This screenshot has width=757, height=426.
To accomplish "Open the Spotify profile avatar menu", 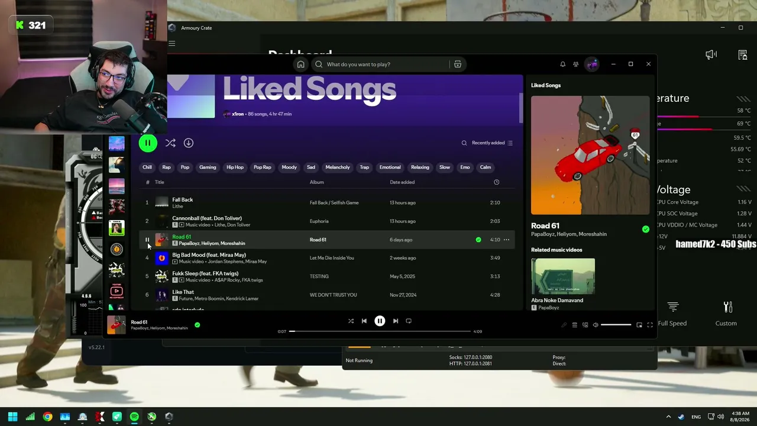I will tap(592, 64).
